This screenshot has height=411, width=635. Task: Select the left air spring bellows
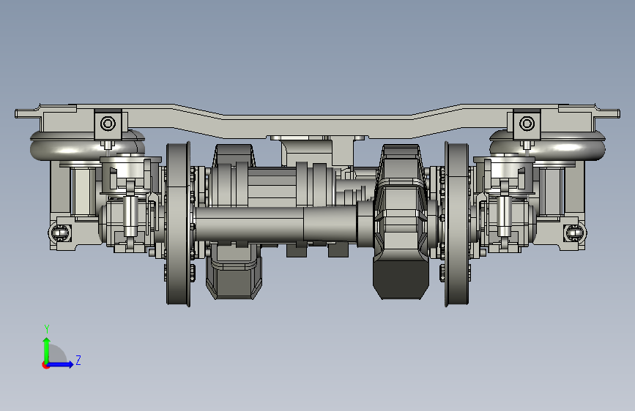coord(87,145)
